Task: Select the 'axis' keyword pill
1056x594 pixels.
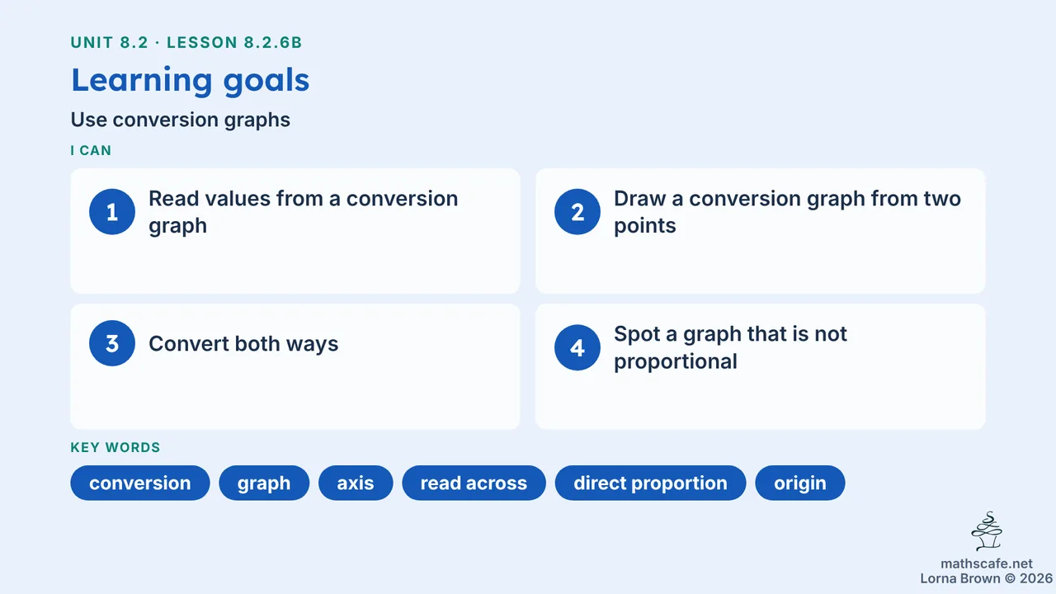Action: [x=356, y=483]
